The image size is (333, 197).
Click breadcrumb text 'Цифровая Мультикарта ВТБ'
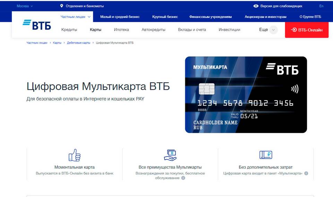(115, 43)
